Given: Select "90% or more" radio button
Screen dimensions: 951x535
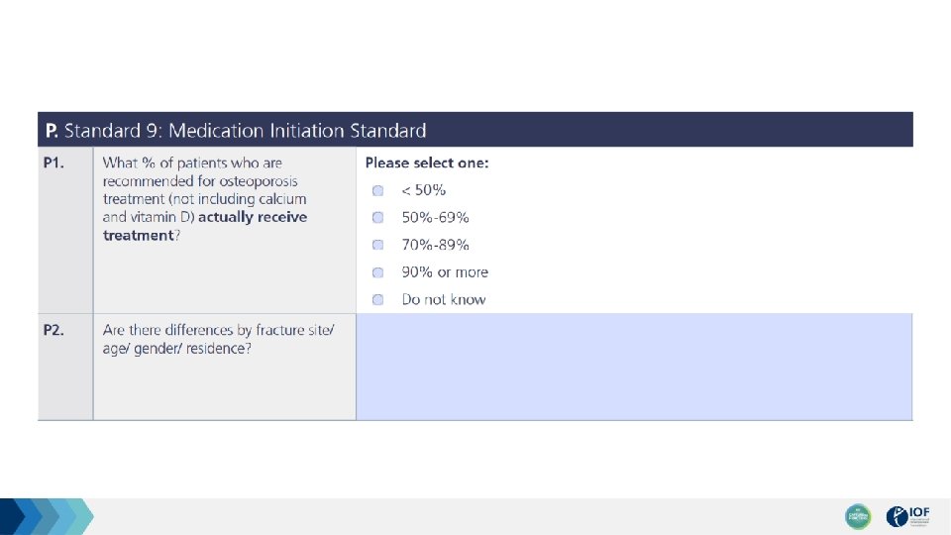Looking at the screenshot, I should [x=377, y=272].
